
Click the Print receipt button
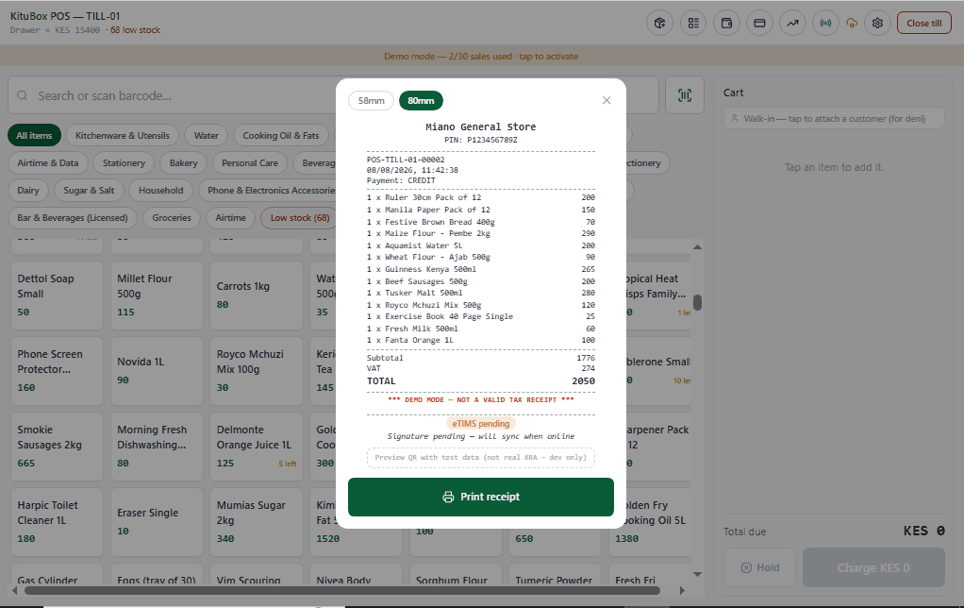[481, 497]
